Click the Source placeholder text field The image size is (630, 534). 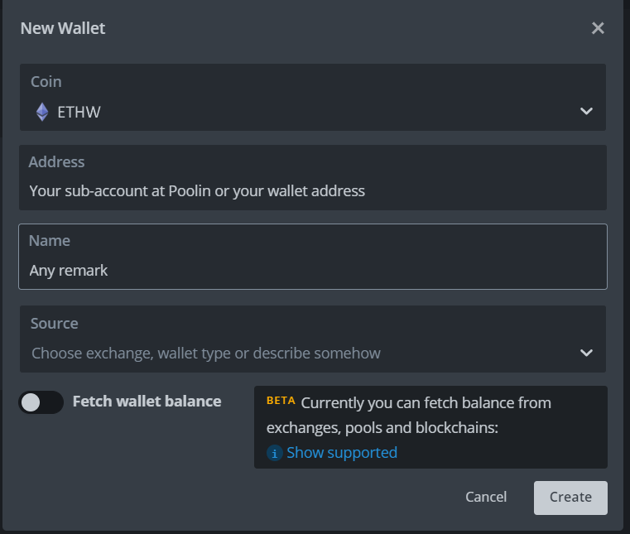coord(206,354)
